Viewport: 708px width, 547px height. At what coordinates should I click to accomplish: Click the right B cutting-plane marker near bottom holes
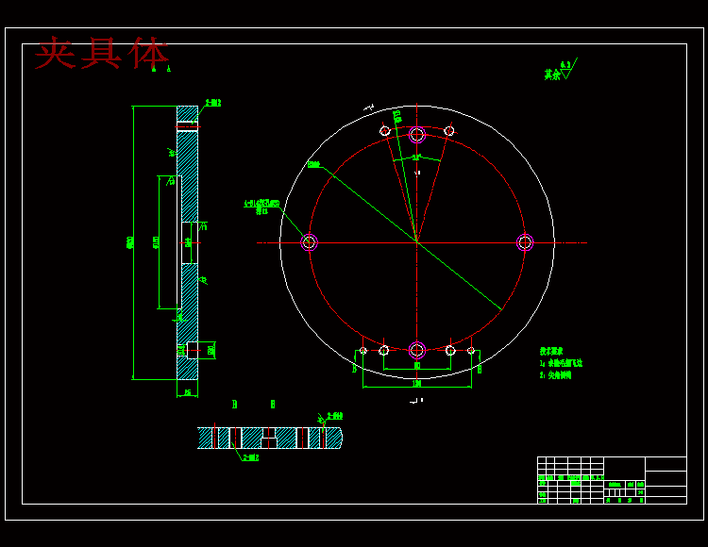[480, 370]
